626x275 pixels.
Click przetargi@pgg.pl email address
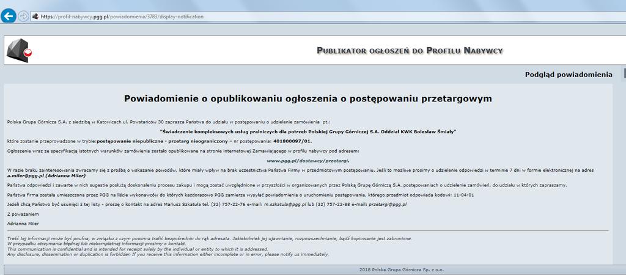click(x=387, y=204)
